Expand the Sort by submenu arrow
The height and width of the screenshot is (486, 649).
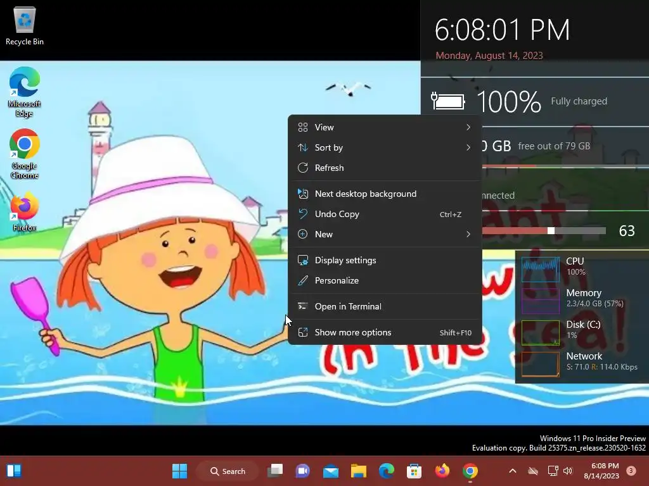pyautogui.click(x=468, y=147)
